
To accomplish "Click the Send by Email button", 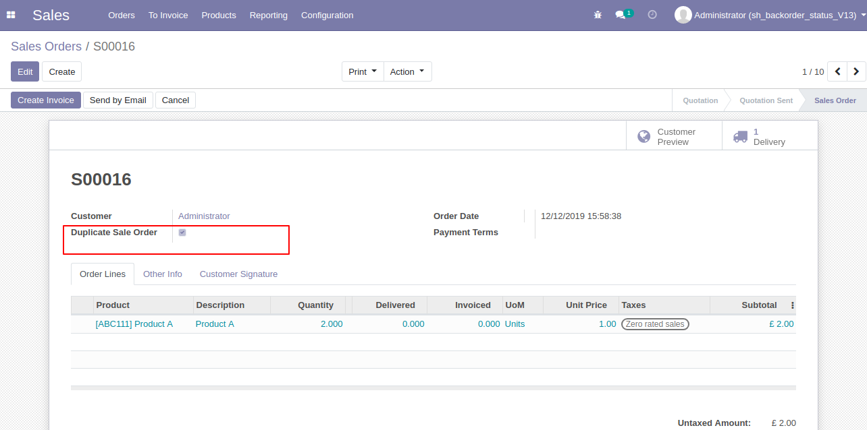I will click(x=118, y=100).
